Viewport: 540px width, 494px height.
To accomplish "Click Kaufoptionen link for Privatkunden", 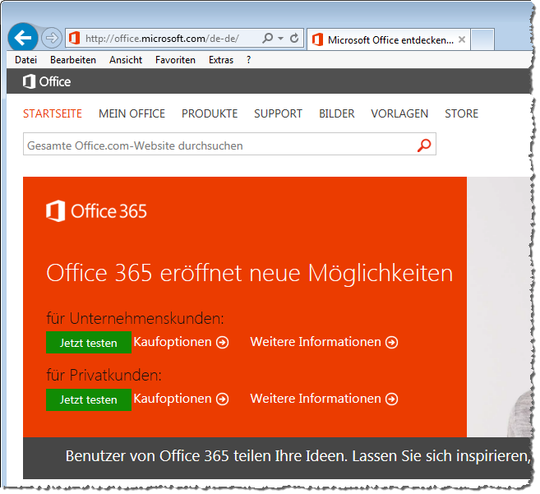I will (181, 399).
